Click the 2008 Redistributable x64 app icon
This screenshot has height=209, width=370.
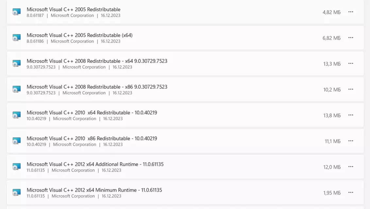[17, 63]
